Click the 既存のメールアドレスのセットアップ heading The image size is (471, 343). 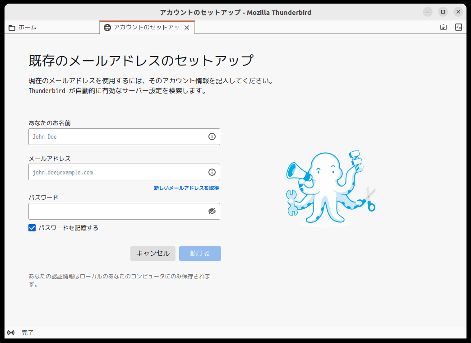[141, 61]
